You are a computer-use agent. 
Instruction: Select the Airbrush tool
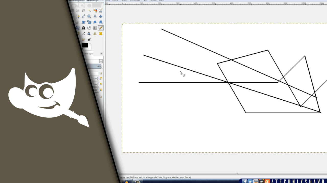(x=84, y=34)
